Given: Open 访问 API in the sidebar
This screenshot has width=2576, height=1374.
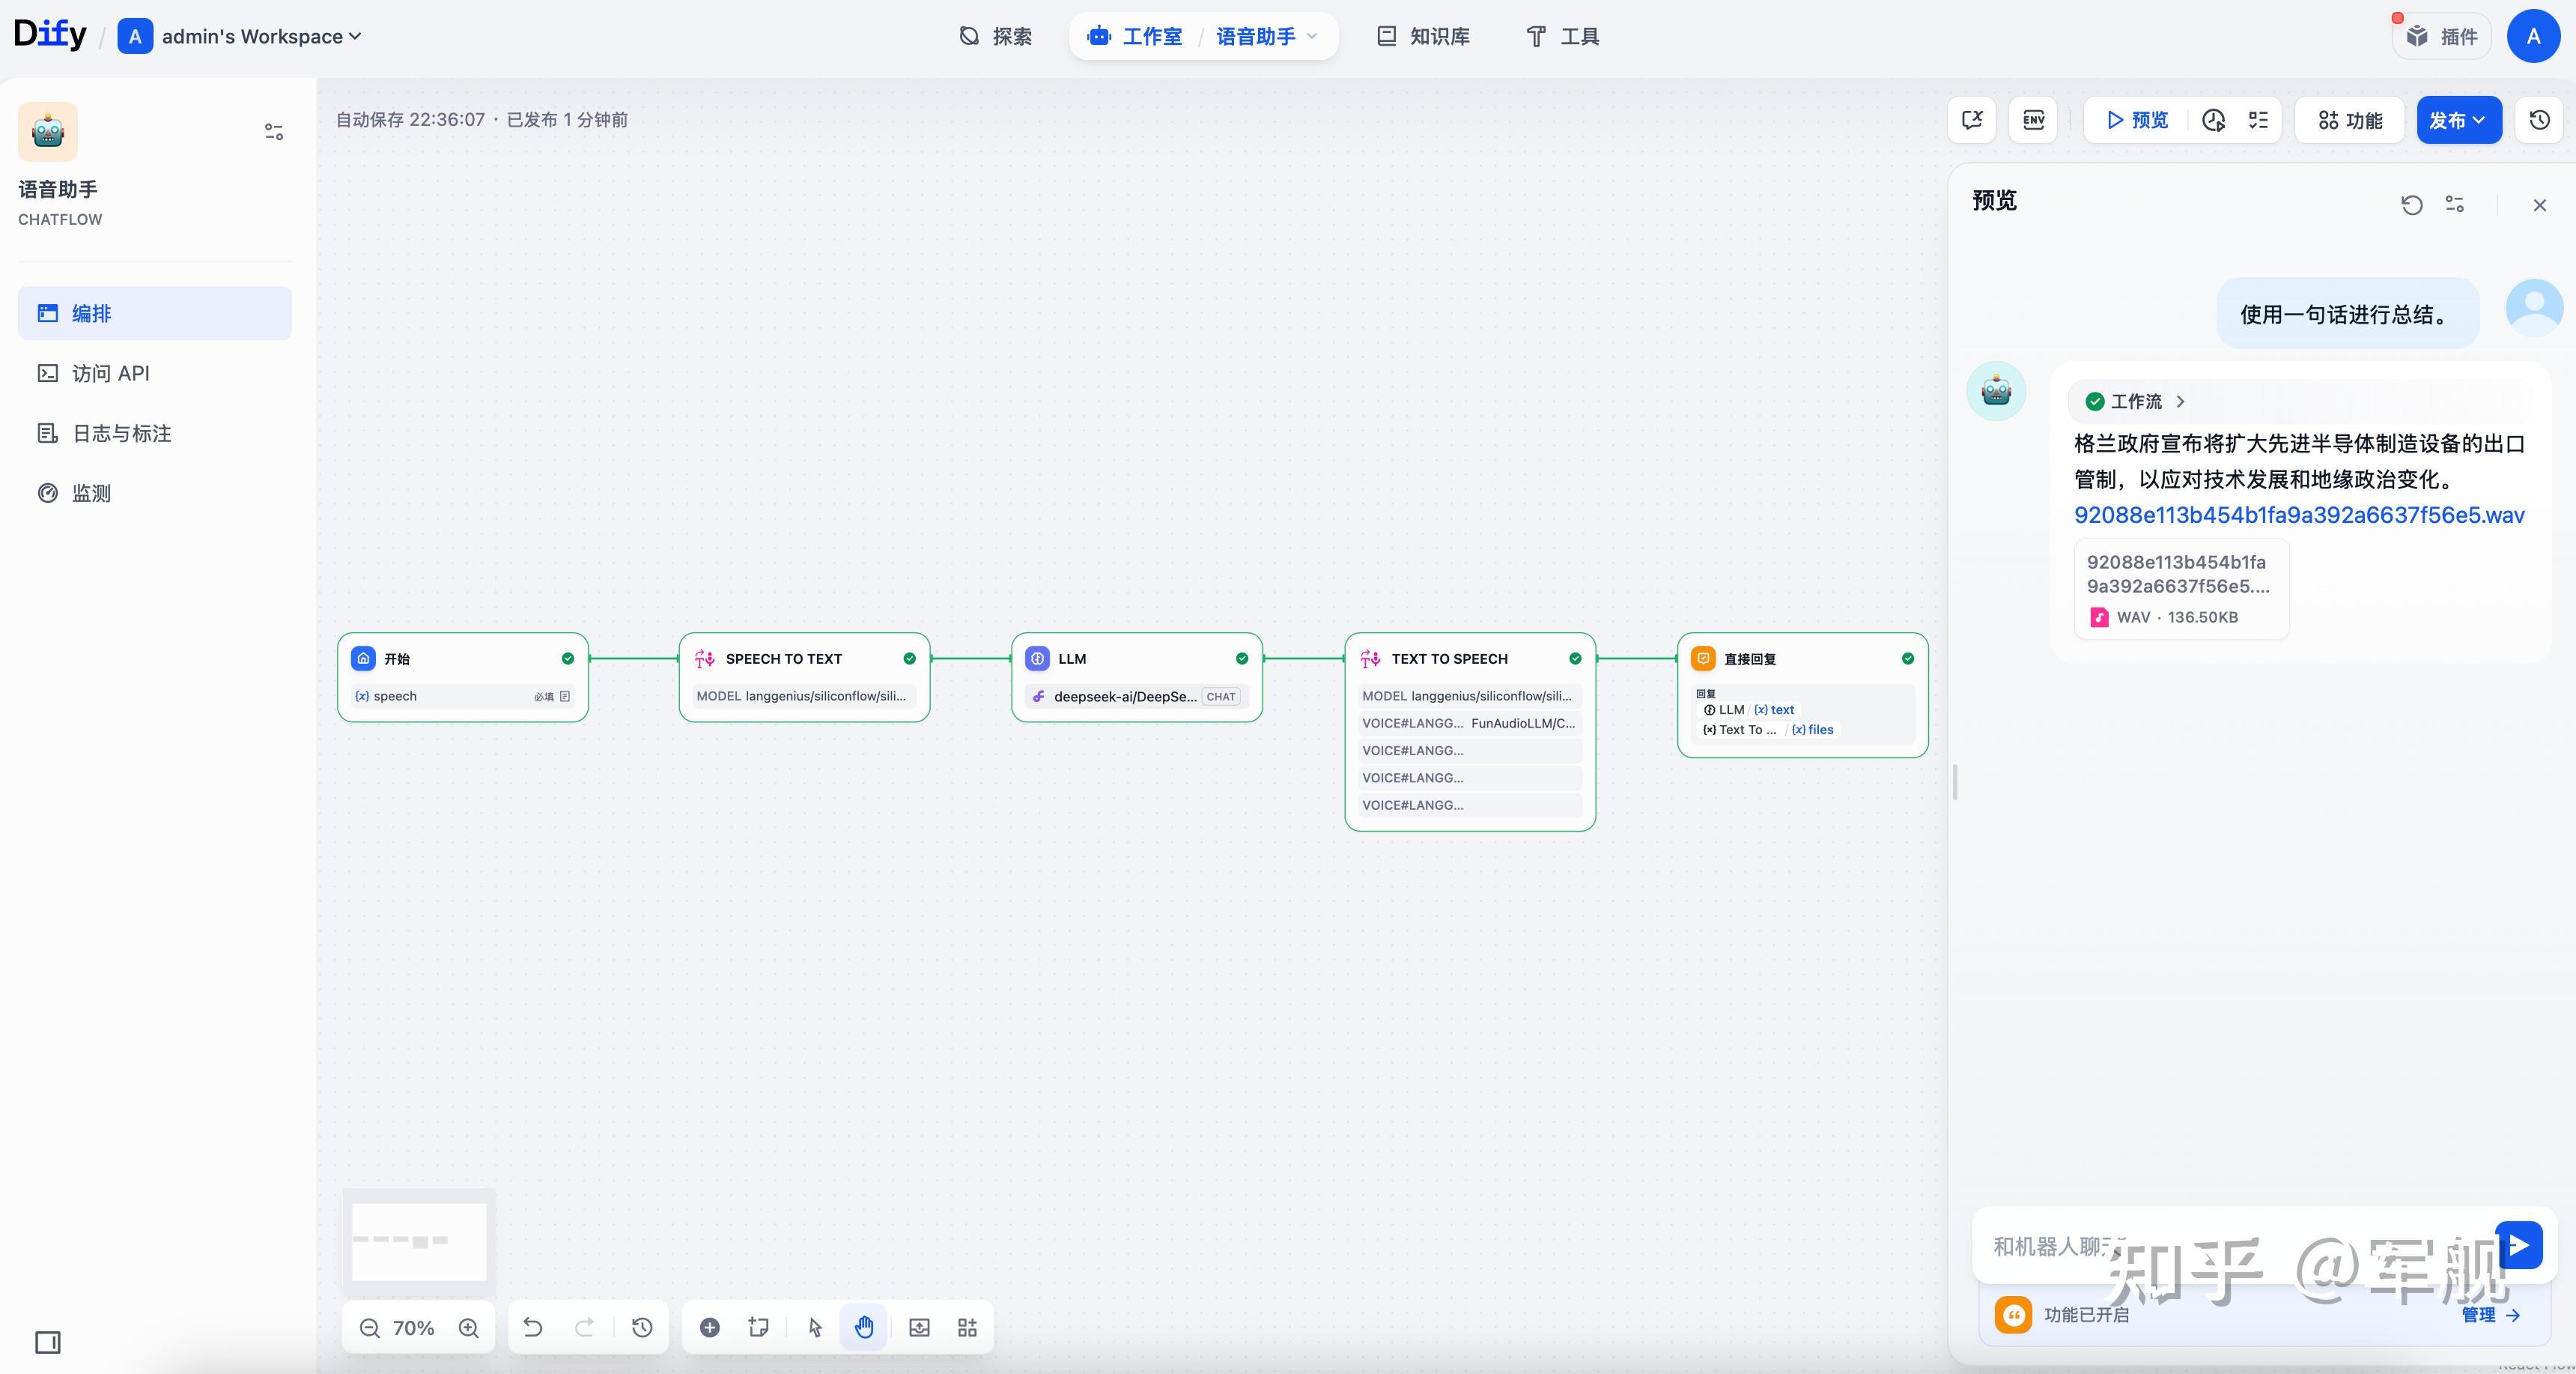Looking at the screenshot, I should point(110,373).
